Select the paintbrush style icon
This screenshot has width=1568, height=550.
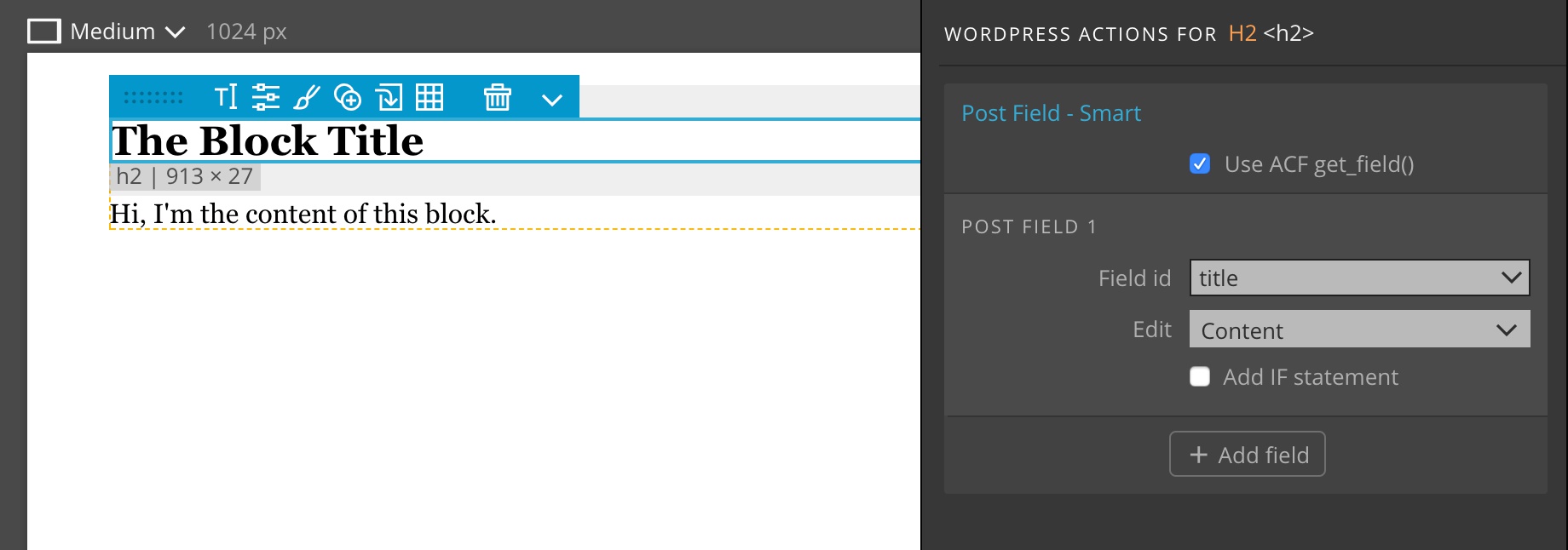(307, 97)
